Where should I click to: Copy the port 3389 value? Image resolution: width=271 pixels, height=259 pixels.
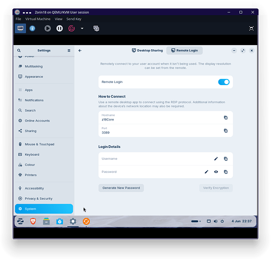225,131
